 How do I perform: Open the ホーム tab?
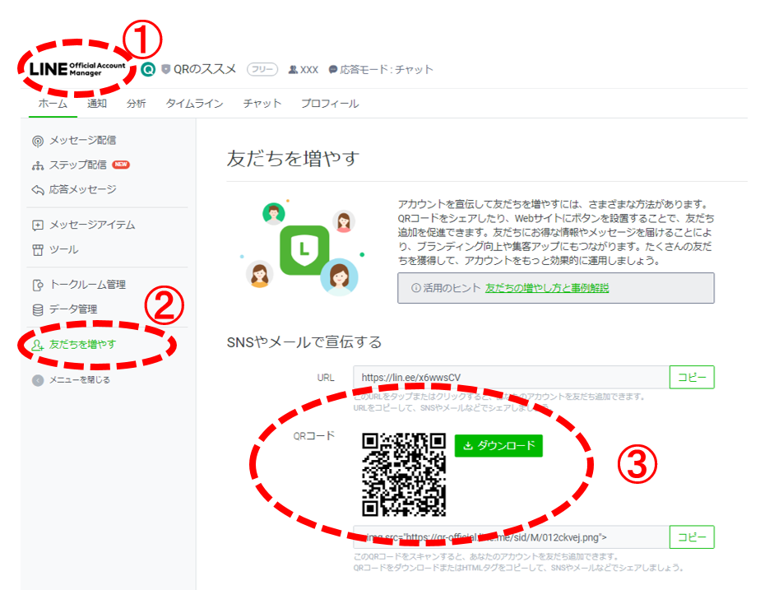click(x=53, y=103)
